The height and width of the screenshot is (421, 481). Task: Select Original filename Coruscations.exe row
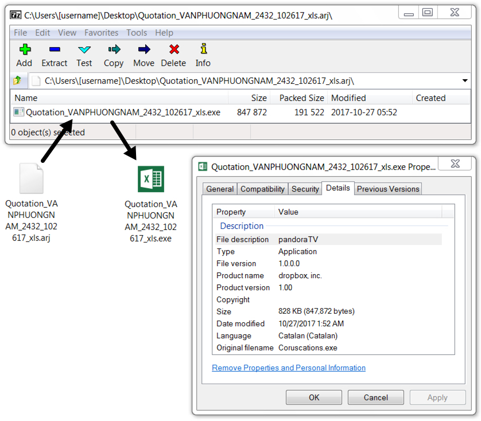[x=328, y=348]
